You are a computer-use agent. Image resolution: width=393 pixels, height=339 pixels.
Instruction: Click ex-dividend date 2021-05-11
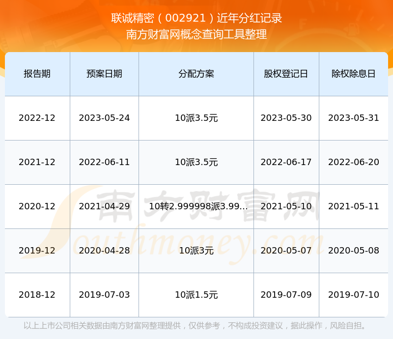353,206
